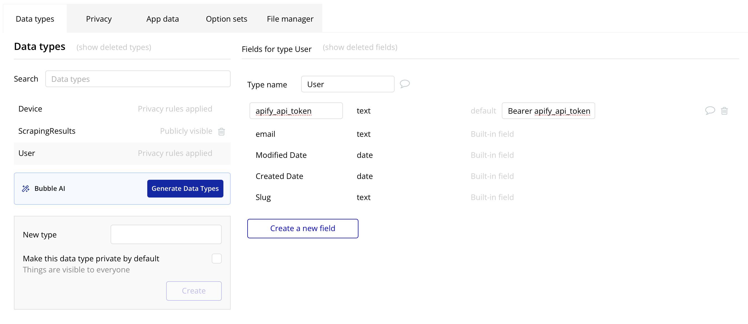Click the comment icon on apify_api_token row

click(710, 111)
